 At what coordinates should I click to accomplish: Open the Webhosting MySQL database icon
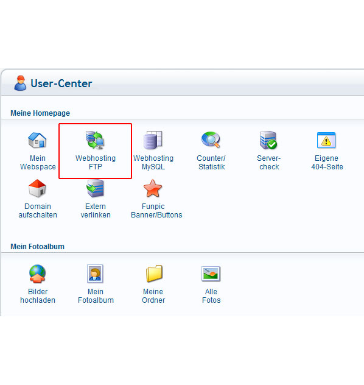153,140
